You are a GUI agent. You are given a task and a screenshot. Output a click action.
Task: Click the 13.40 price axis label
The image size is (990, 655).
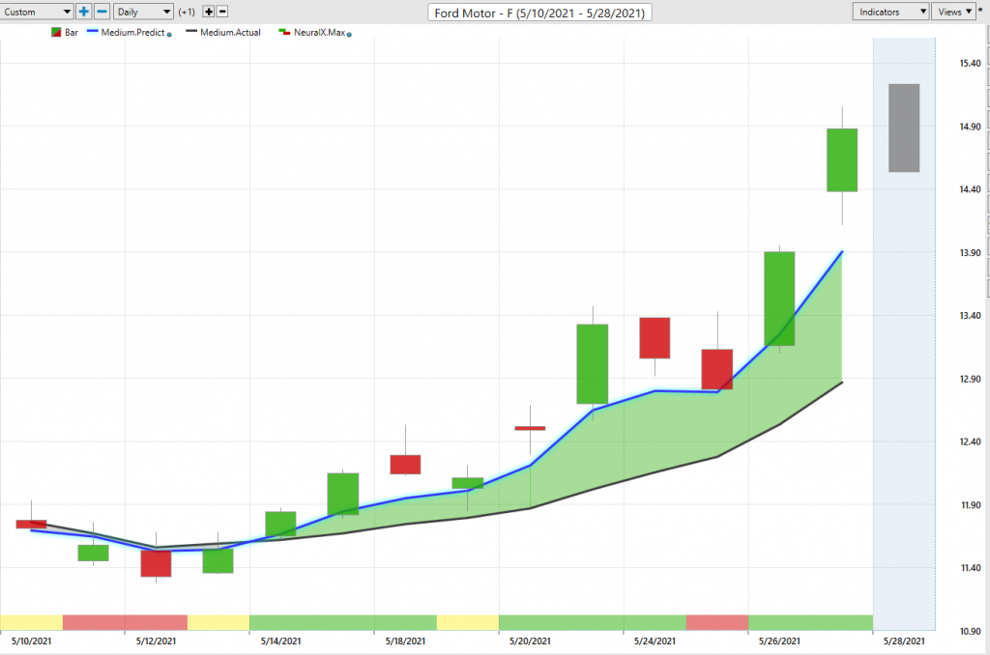pyautogui.click(x=970, y=316)
